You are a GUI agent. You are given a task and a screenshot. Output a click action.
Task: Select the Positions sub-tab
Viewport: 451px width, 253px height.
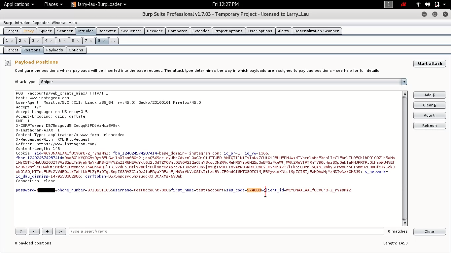point(32,50)
